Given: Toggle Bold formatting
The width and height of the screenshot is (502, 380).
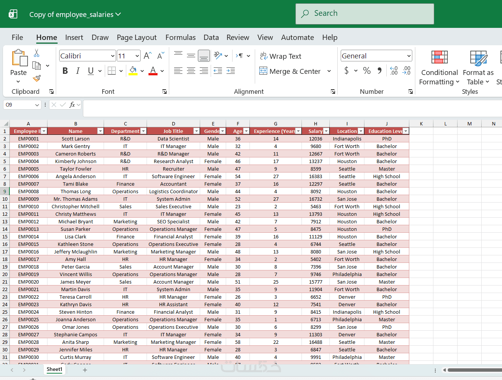Looking at the screenshot, I should (65, 71).
